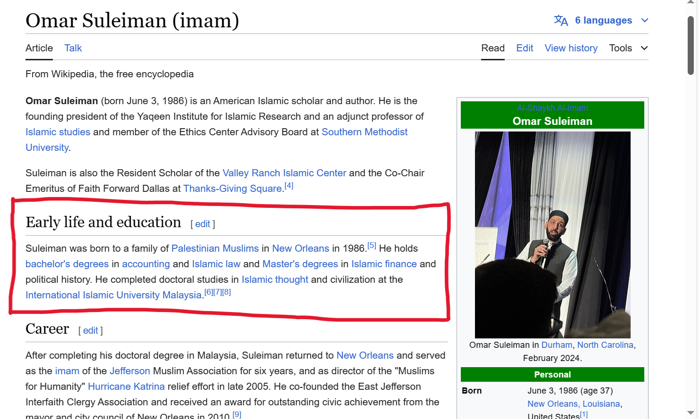The image size is (699, 419).
Task: Open the Islamic finance link
Action: (384, 264)
